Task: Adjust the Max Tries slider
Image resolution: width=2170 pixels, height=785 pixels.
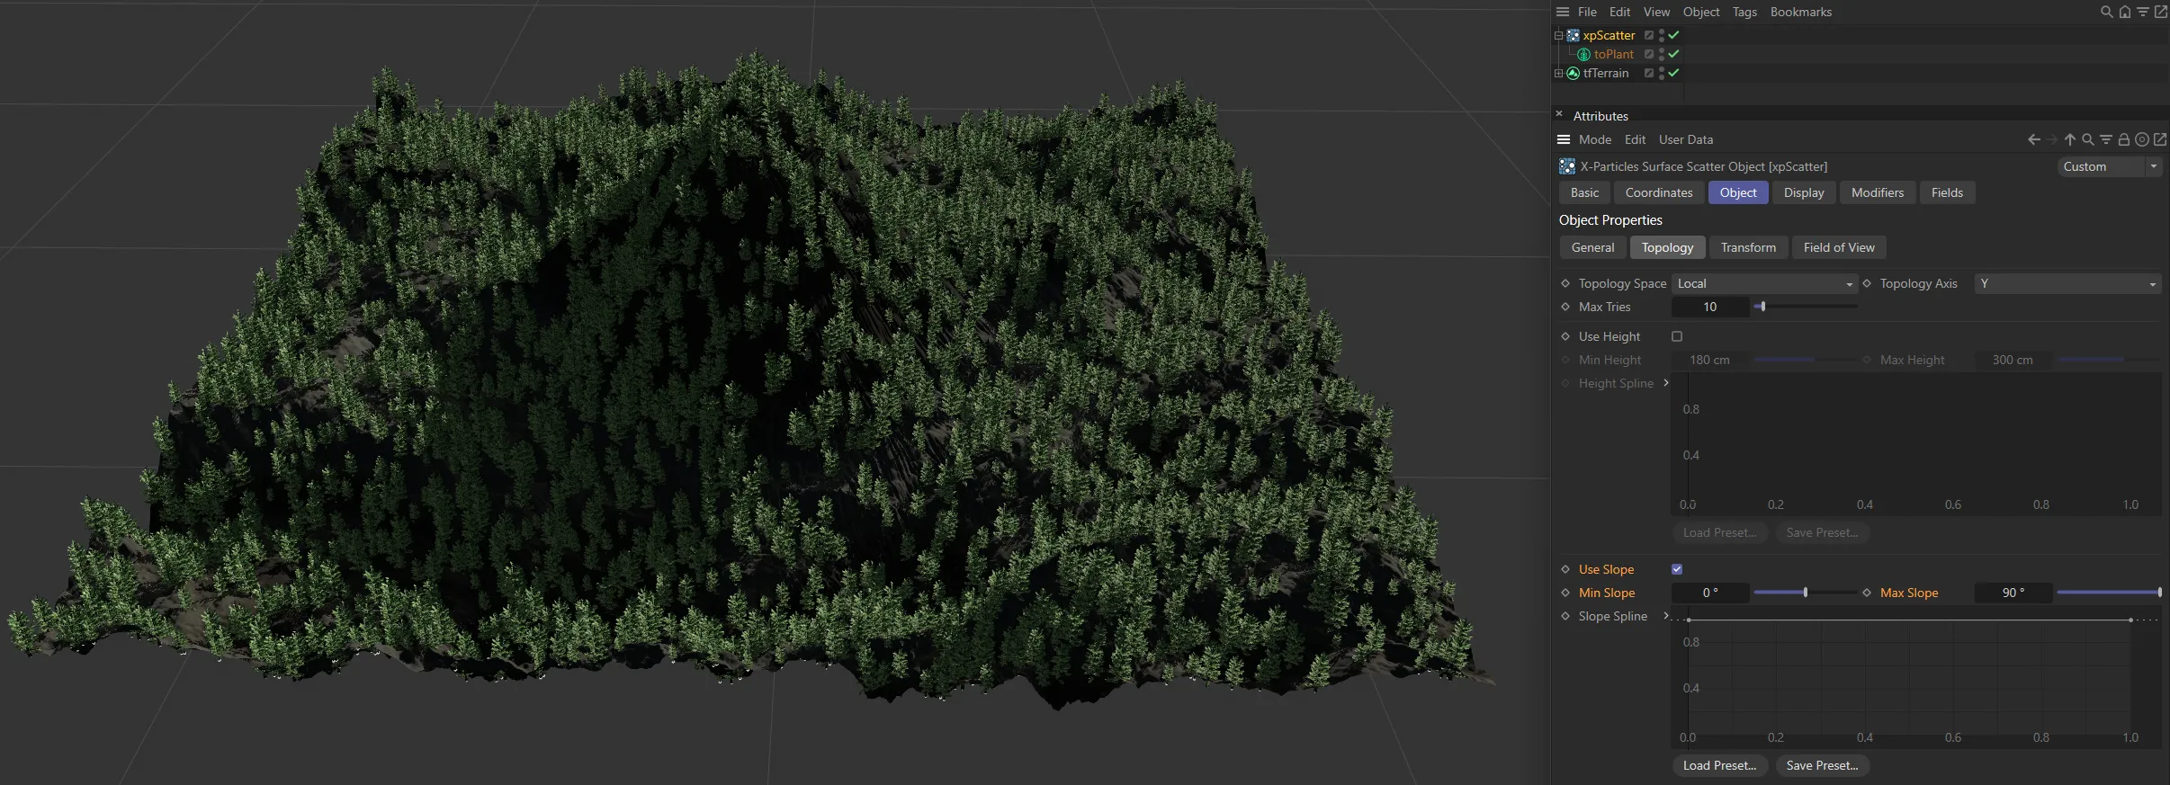Action: click(1806, 307)
